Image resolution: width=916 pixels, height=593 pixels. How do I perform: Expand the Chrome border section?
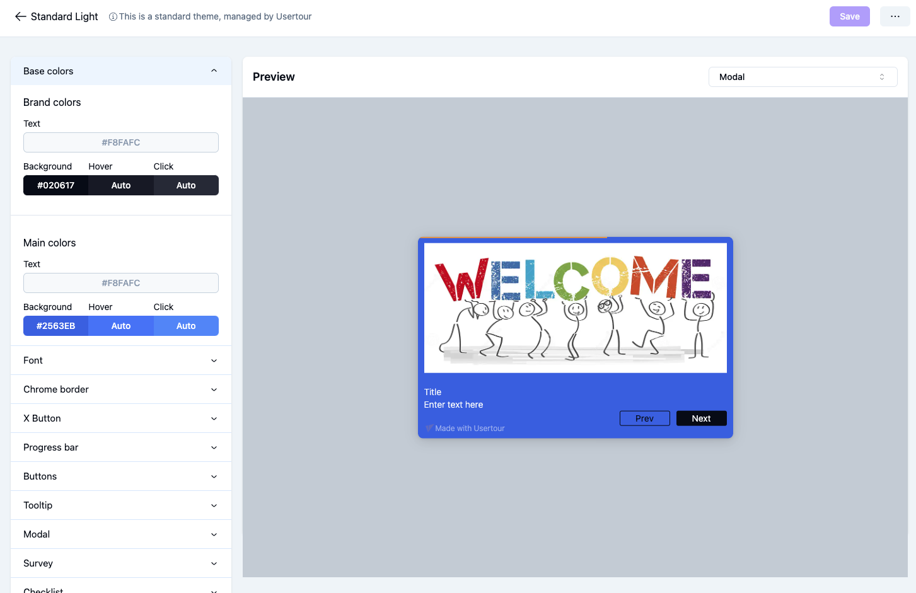click(x=121, y=389)
